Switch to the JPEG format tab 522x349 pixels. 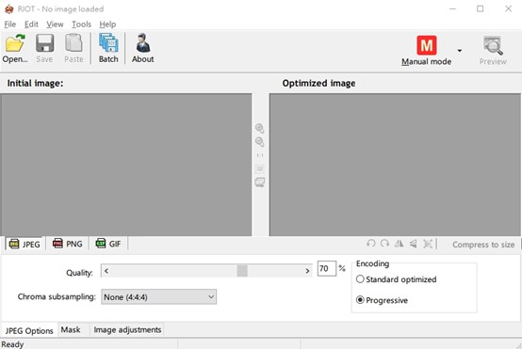point(24,244)
